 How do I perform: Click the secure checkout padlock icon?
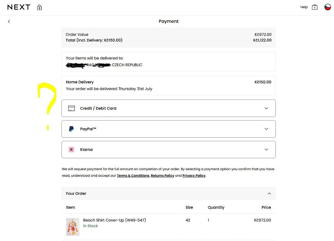(40, 8)
